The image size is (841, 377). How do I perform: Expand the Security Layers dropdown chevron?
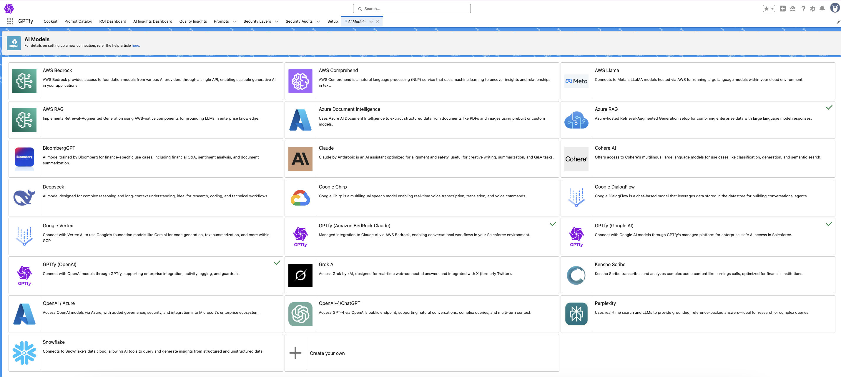coord(277,21)
